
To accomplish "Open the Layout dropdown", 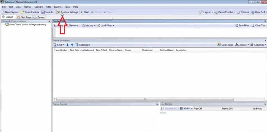I will 206,12.
